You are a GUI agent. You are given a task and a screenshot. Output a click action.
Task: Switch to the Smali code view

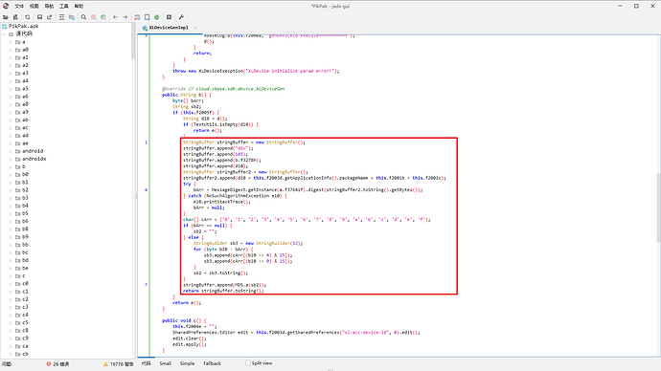pos(165,363)
